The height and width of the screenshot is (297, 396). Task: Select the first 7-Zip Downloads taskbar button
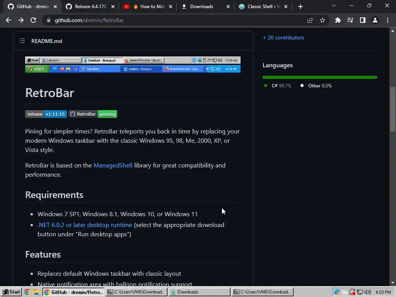(x=137, y=292)
